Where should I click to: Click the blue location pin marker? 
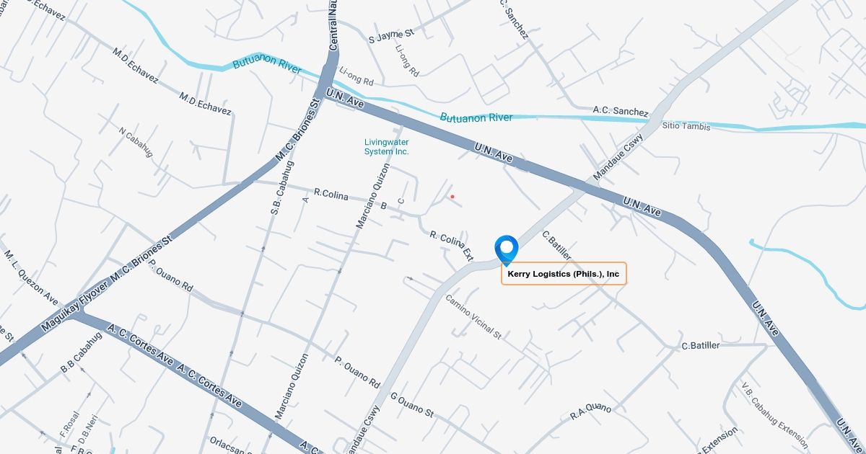(x=507, y=251)
